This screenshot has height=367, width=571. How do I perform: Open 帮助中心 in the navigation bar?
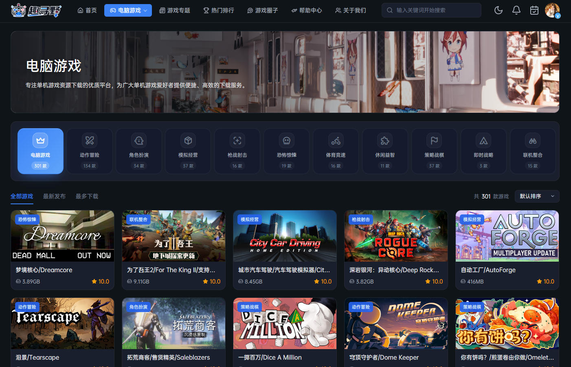307,10
